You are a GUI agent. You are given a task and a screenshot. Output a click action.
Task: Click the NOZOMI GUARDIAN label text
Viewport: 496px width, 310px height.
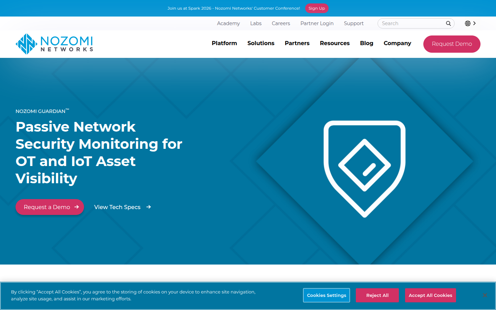click(x=42, y=111)
